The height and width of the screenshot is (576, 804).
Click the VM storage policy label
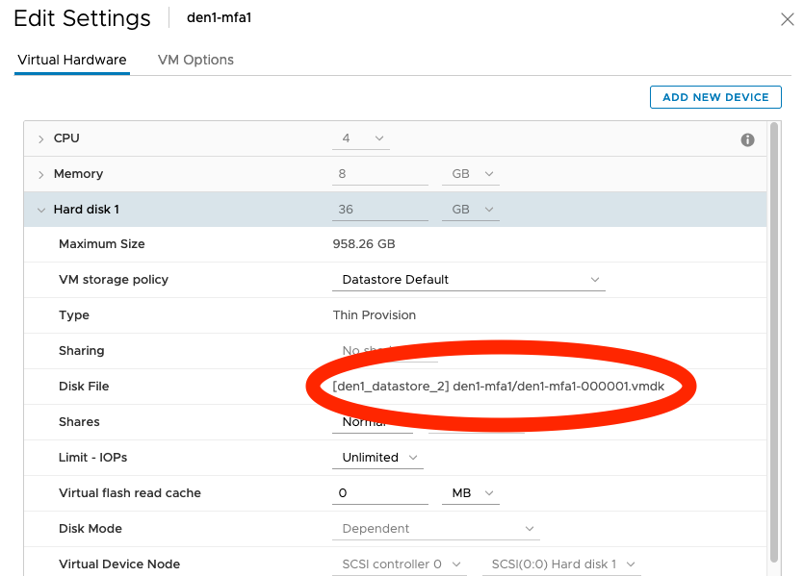tap(114, 280)
